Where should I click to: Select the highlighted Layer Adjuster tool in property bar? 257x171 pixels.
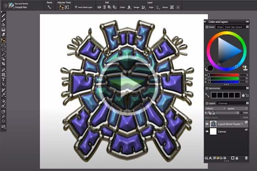(62, 7)
